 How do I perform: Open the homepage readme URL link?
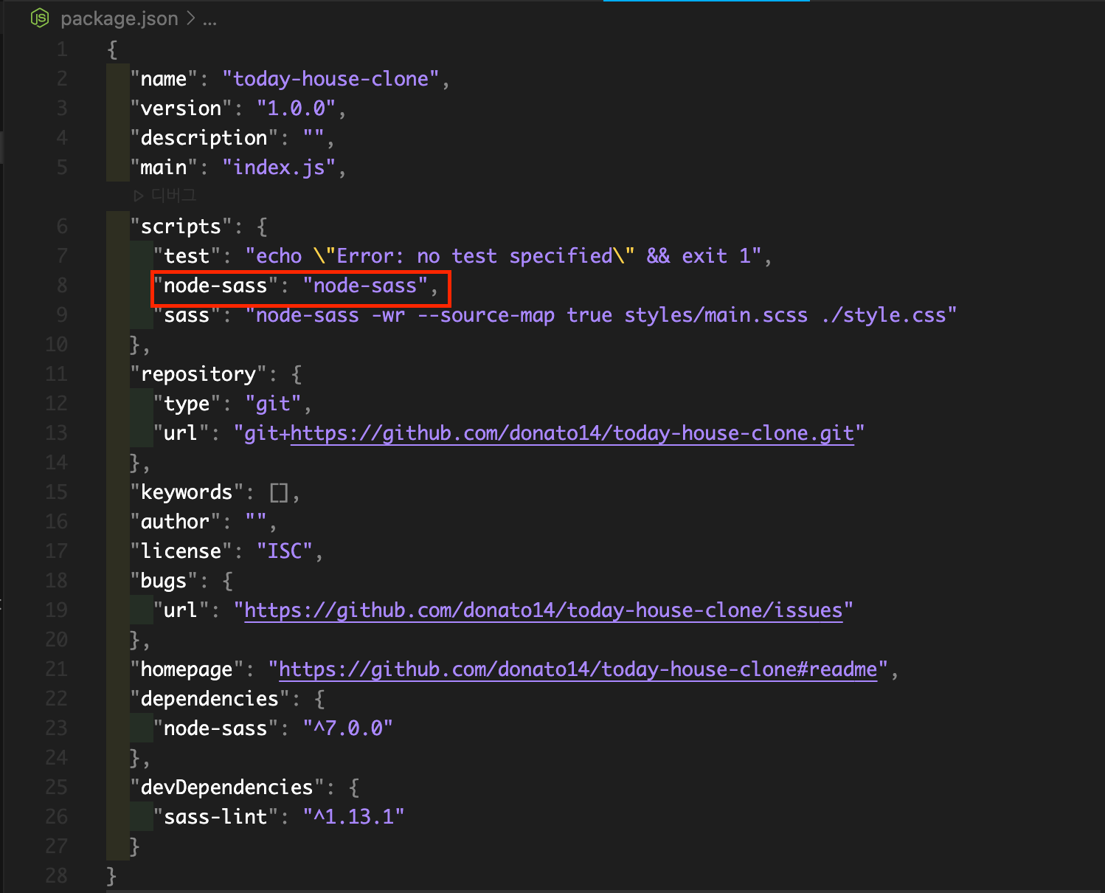pos(578,669)
